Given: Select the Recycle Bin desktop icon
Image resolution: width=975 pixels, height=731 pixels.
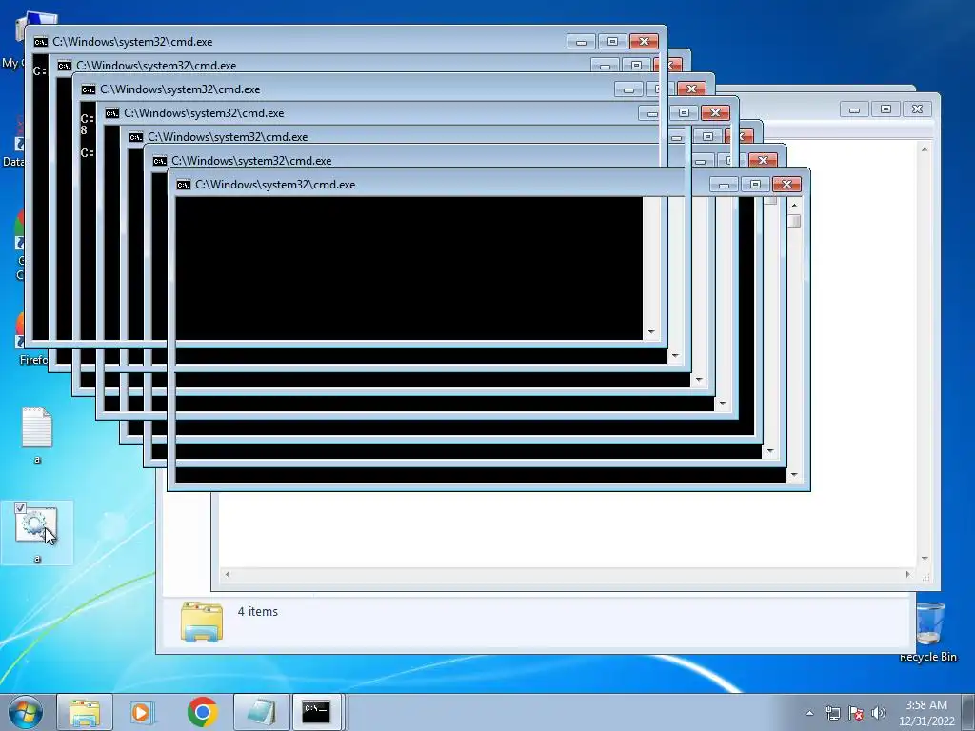Looking at the screenshot, I should click(x=928, y=632).
